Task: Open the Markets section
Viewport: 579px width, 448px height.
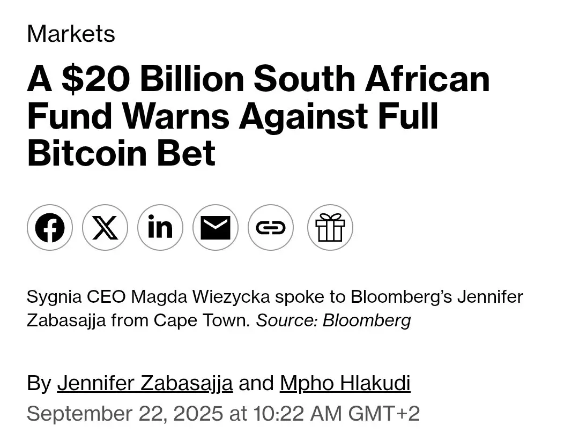Action: click(71, 34)
